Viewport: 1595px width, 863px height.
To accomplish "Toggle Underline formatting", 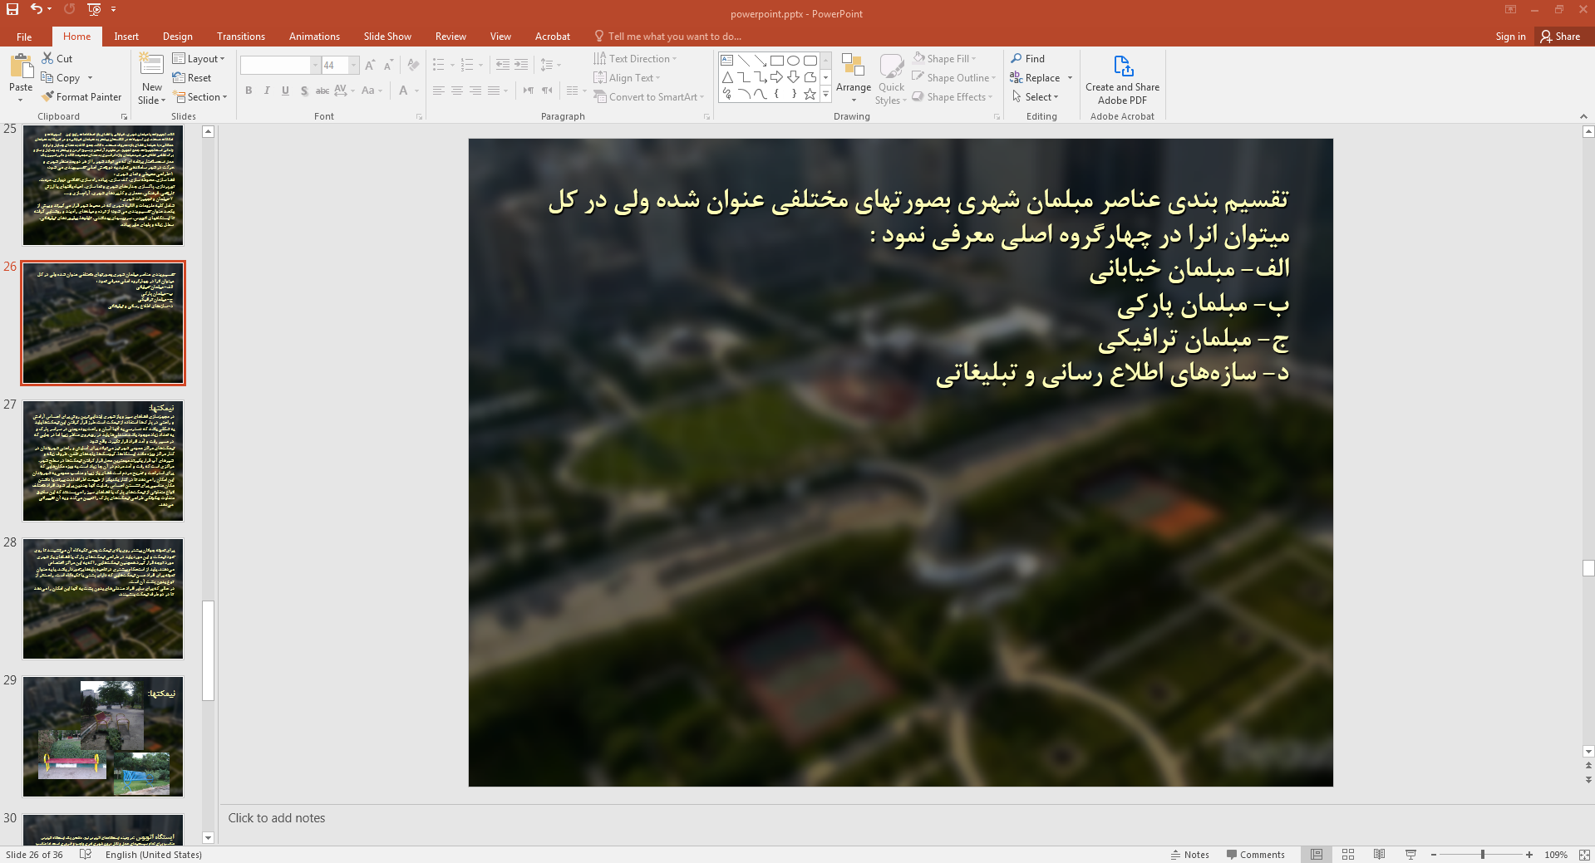I will (x=285, y=91).
